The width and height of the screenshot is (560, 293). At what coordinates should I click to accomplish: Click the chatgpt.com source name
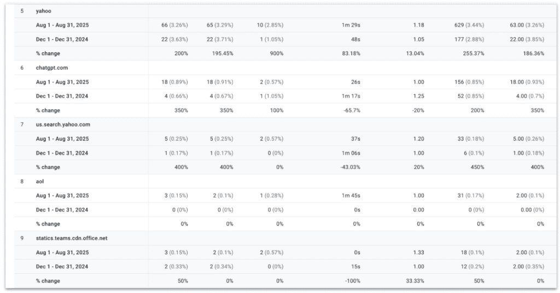pyautogui.click(x=52, y=68)
